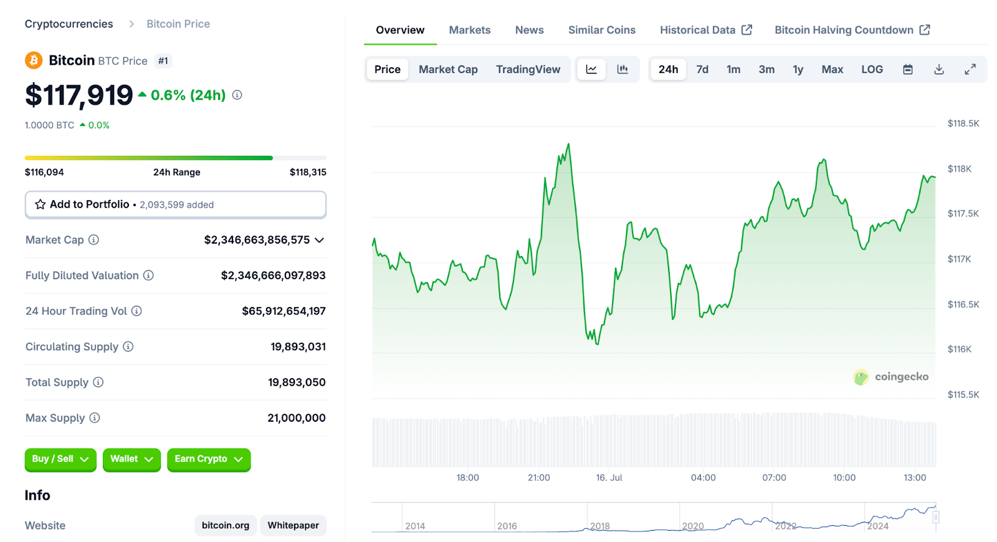
Task: Click the Market Cap info icon
Action: coord(93,240)
